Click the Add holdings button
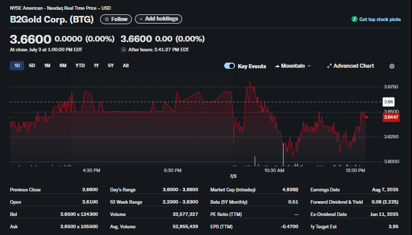The image size is (412, 235). coord(159,19)
